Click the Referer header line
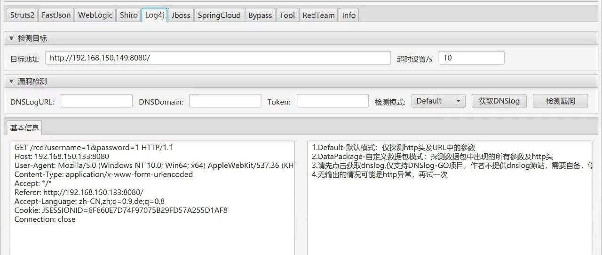 (79, 192)
